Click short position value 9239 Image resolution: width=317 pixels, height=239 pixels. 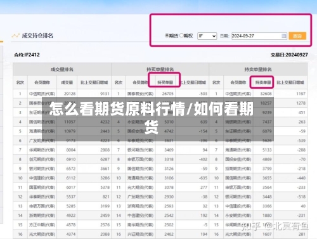pos(267,112)
